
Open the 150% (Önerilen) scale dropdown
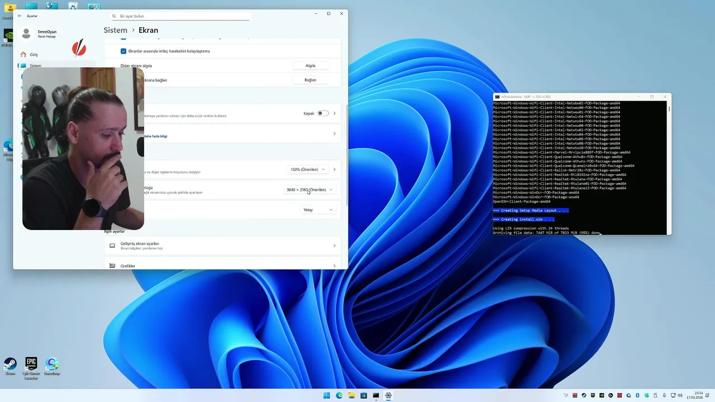[x=307, y=169]
